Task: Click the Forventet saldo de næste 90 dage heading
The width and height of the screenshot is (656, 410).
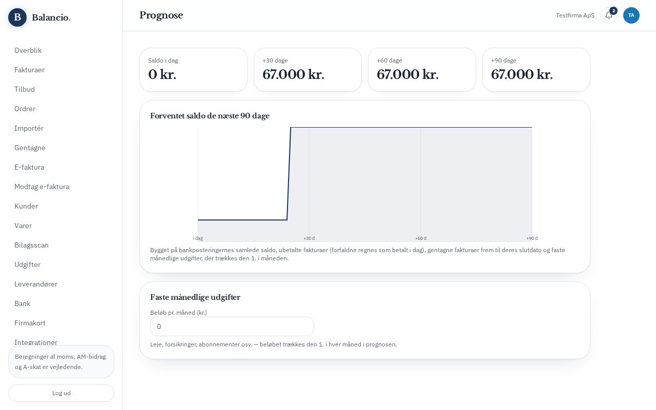Action: (210, 116)
